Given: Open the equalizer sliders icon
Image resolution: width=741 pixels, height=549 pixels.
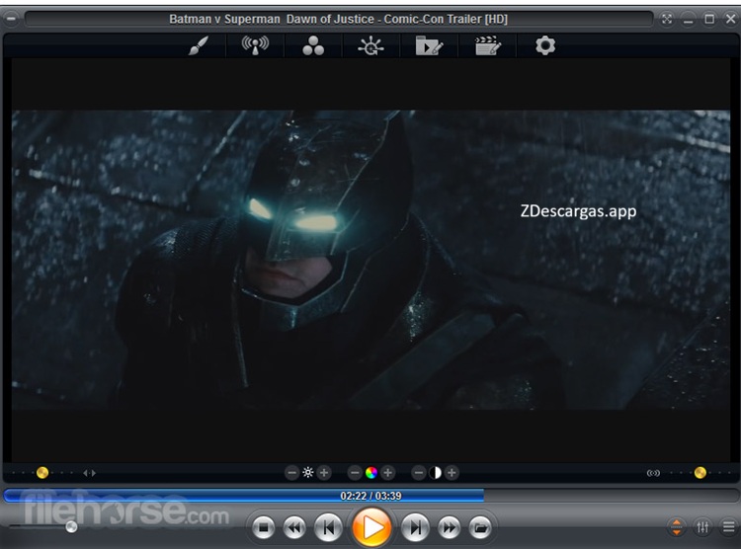Looking at the screenshot, I should click(x=702, y=527).
